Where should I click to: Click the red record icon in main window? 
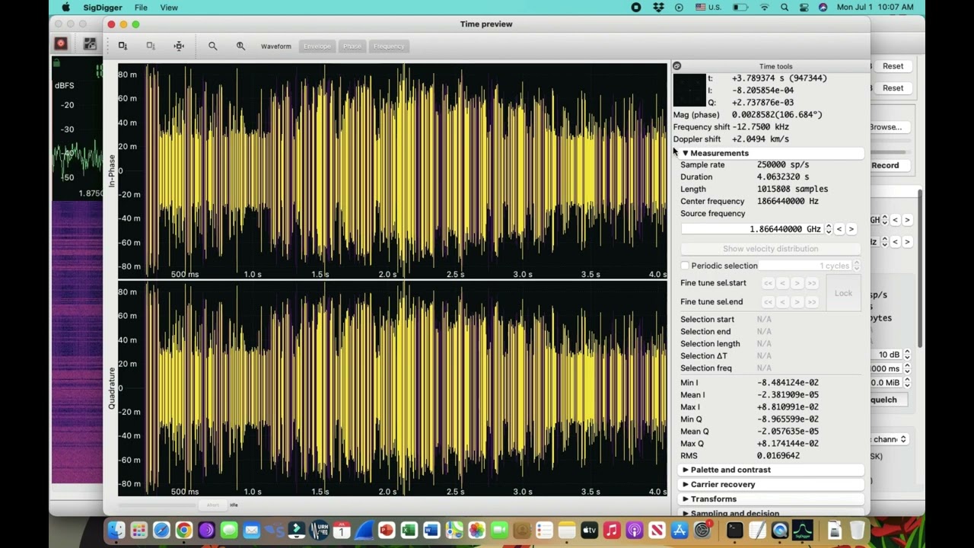[x=61, y=44]
